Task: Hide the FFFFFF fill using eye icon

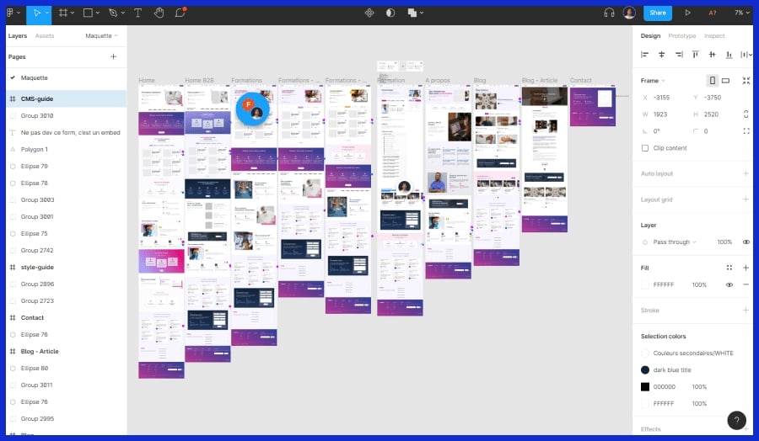Action: click(x=729, y=284)
